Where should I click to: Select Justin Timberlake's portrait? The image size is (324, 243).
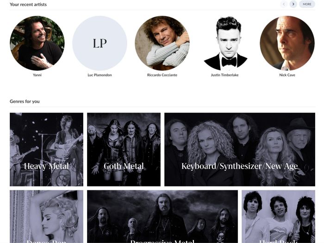click(x=225, y=43)
